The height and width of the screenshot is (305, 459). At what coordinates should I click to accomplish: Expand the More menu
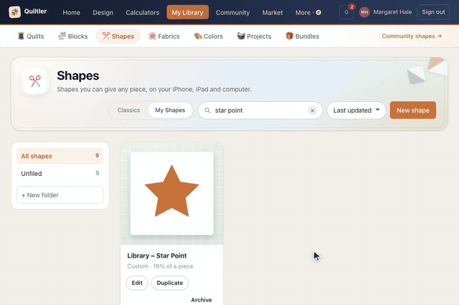308,13
